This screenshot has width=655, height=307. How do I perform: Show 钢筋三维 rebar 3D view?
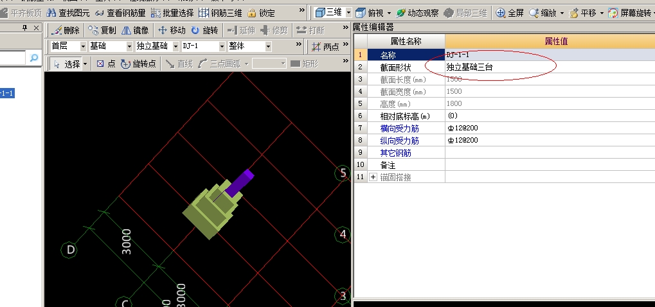click(220, 13)
